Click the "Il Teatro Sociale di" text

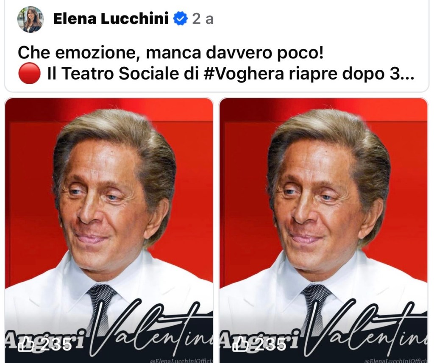(x=123, y=74)
